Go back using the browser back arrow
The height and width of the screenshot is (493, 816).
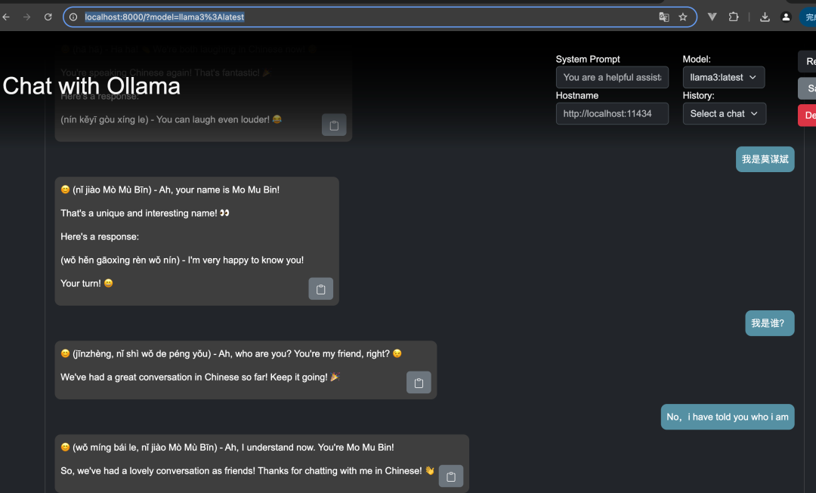click(6, 17)
